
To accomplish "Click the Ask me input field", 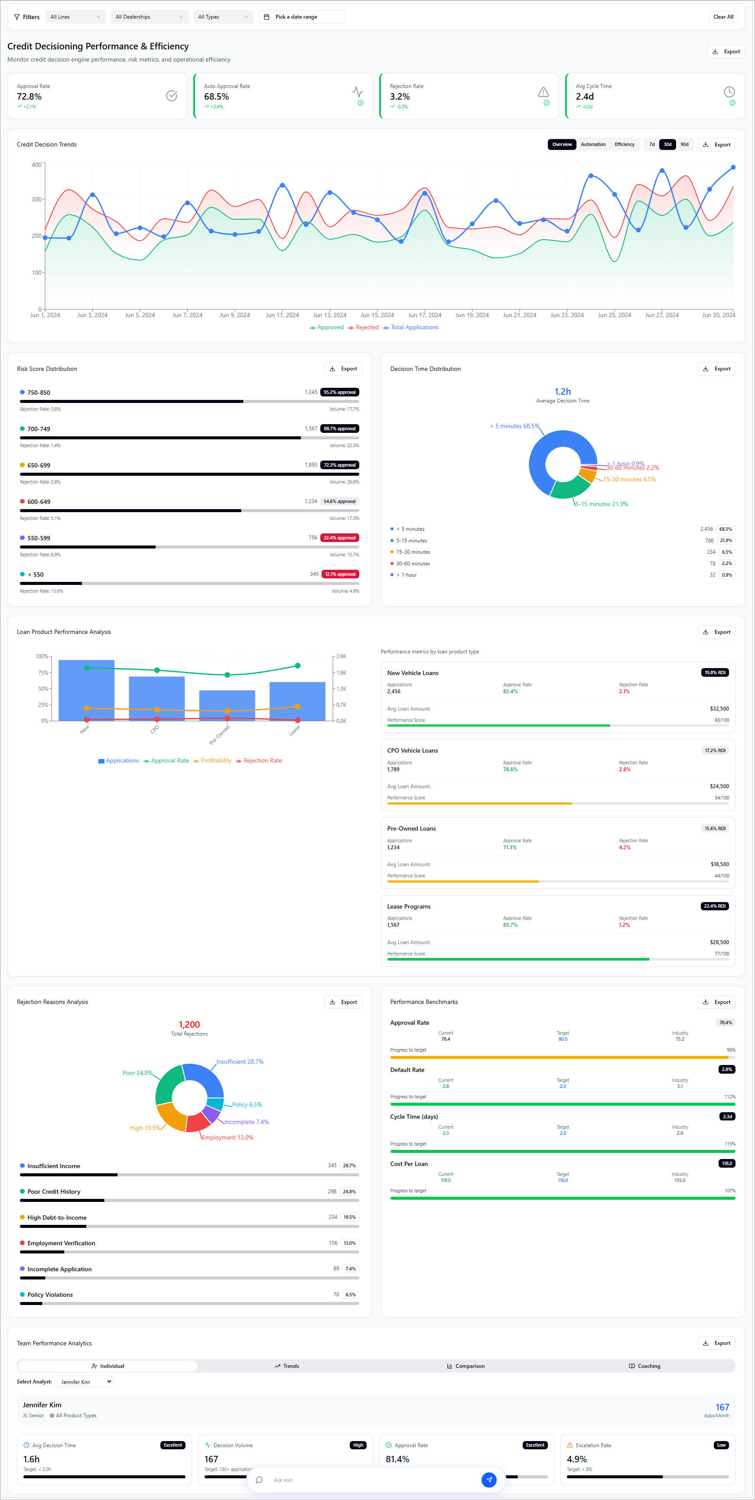I will (x=373, y=1480).
